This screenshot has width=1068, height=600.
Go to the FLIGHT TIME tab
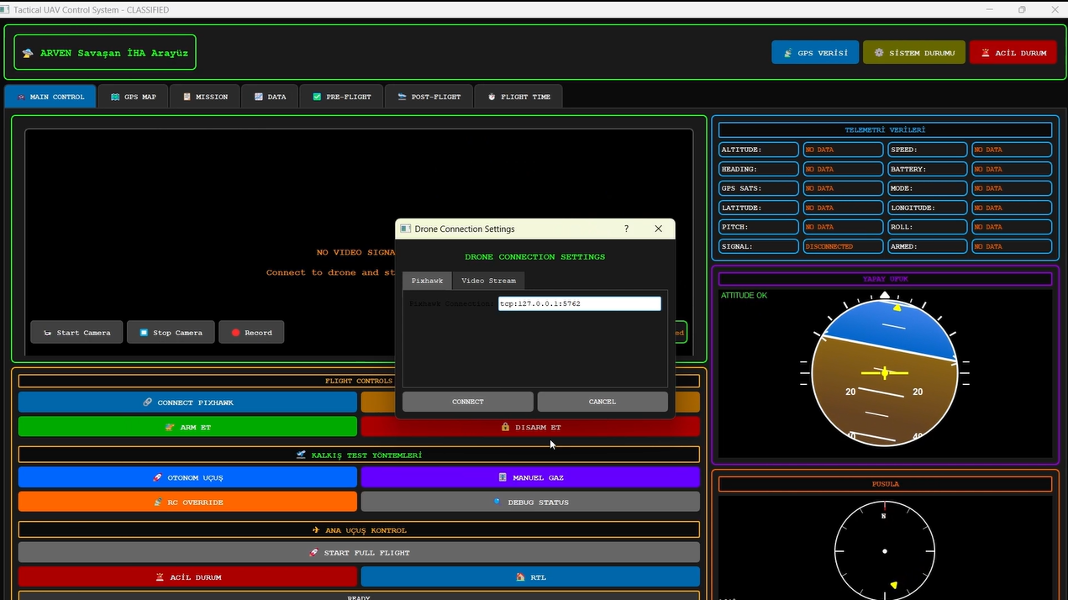click(x=518, y=97)
